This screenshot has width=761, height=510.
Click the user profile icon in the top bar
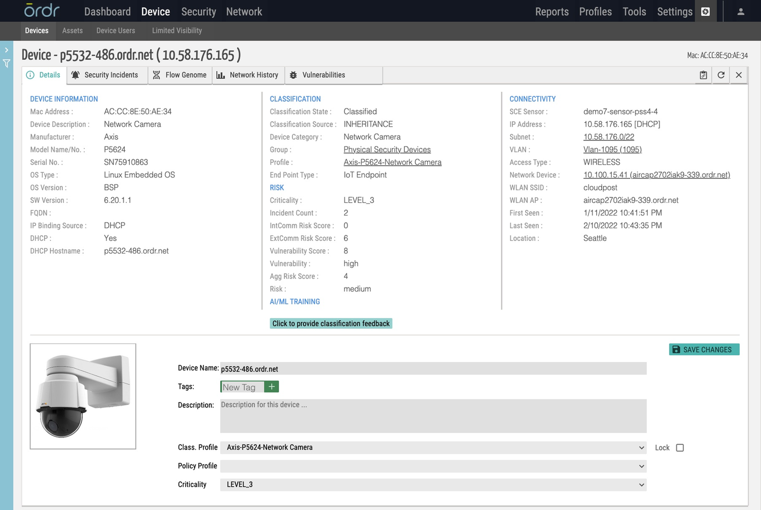pyautogui.click(x=740, y=11)
